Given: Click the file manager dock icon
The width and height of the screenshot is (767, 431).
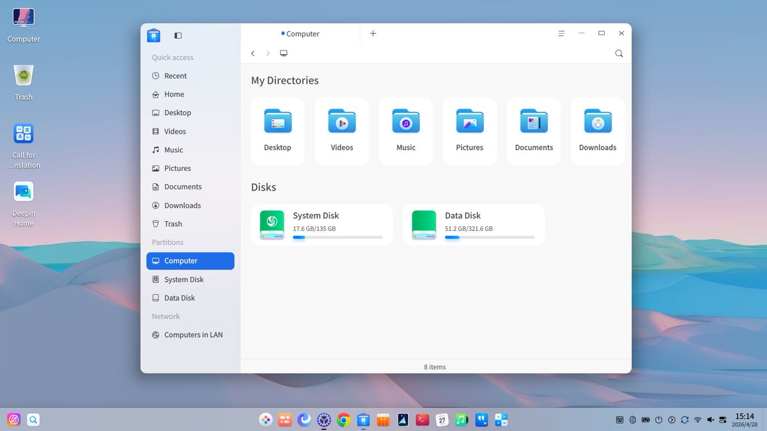Looking at the screenshot, I should point(363,419).
